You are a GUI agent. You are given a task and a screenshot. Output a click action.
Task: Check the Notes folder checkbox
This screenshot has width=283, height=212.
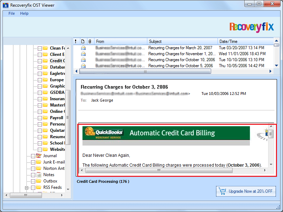click(x=33, y=175)
